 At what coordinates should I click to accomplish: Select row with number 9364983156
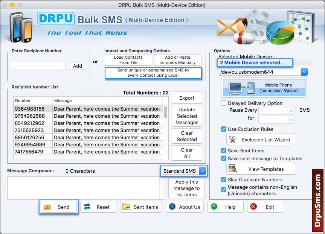click(88, 109)
